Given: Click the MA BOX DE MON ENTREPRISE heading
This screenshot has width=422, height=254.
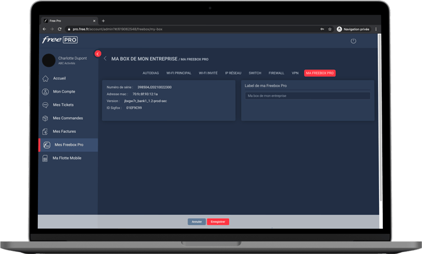Looking at the screenshot, I should point(144,59).
